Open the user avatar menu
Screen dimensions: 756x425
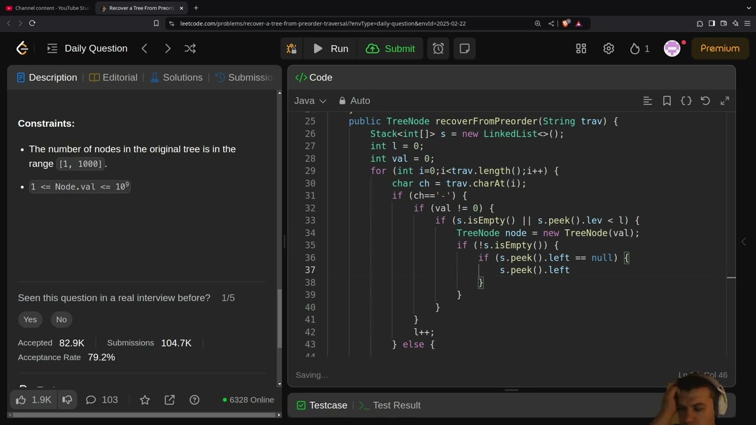click(672, 48)
